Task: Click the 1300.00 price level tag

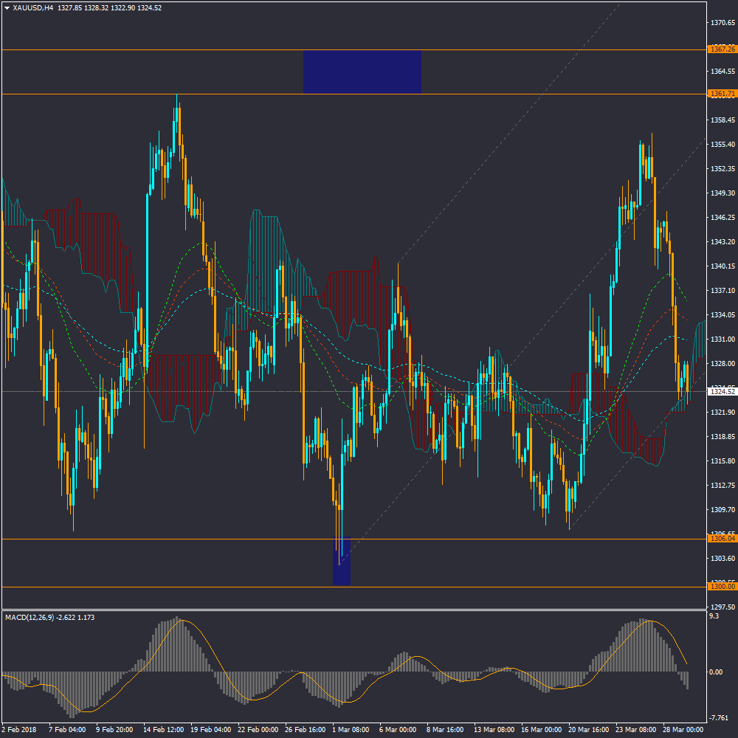Action: (x=721, y=586)
